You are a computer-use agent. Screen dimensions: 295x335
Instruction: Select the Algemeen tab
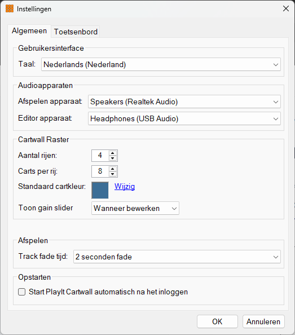[x=29, y=31]
